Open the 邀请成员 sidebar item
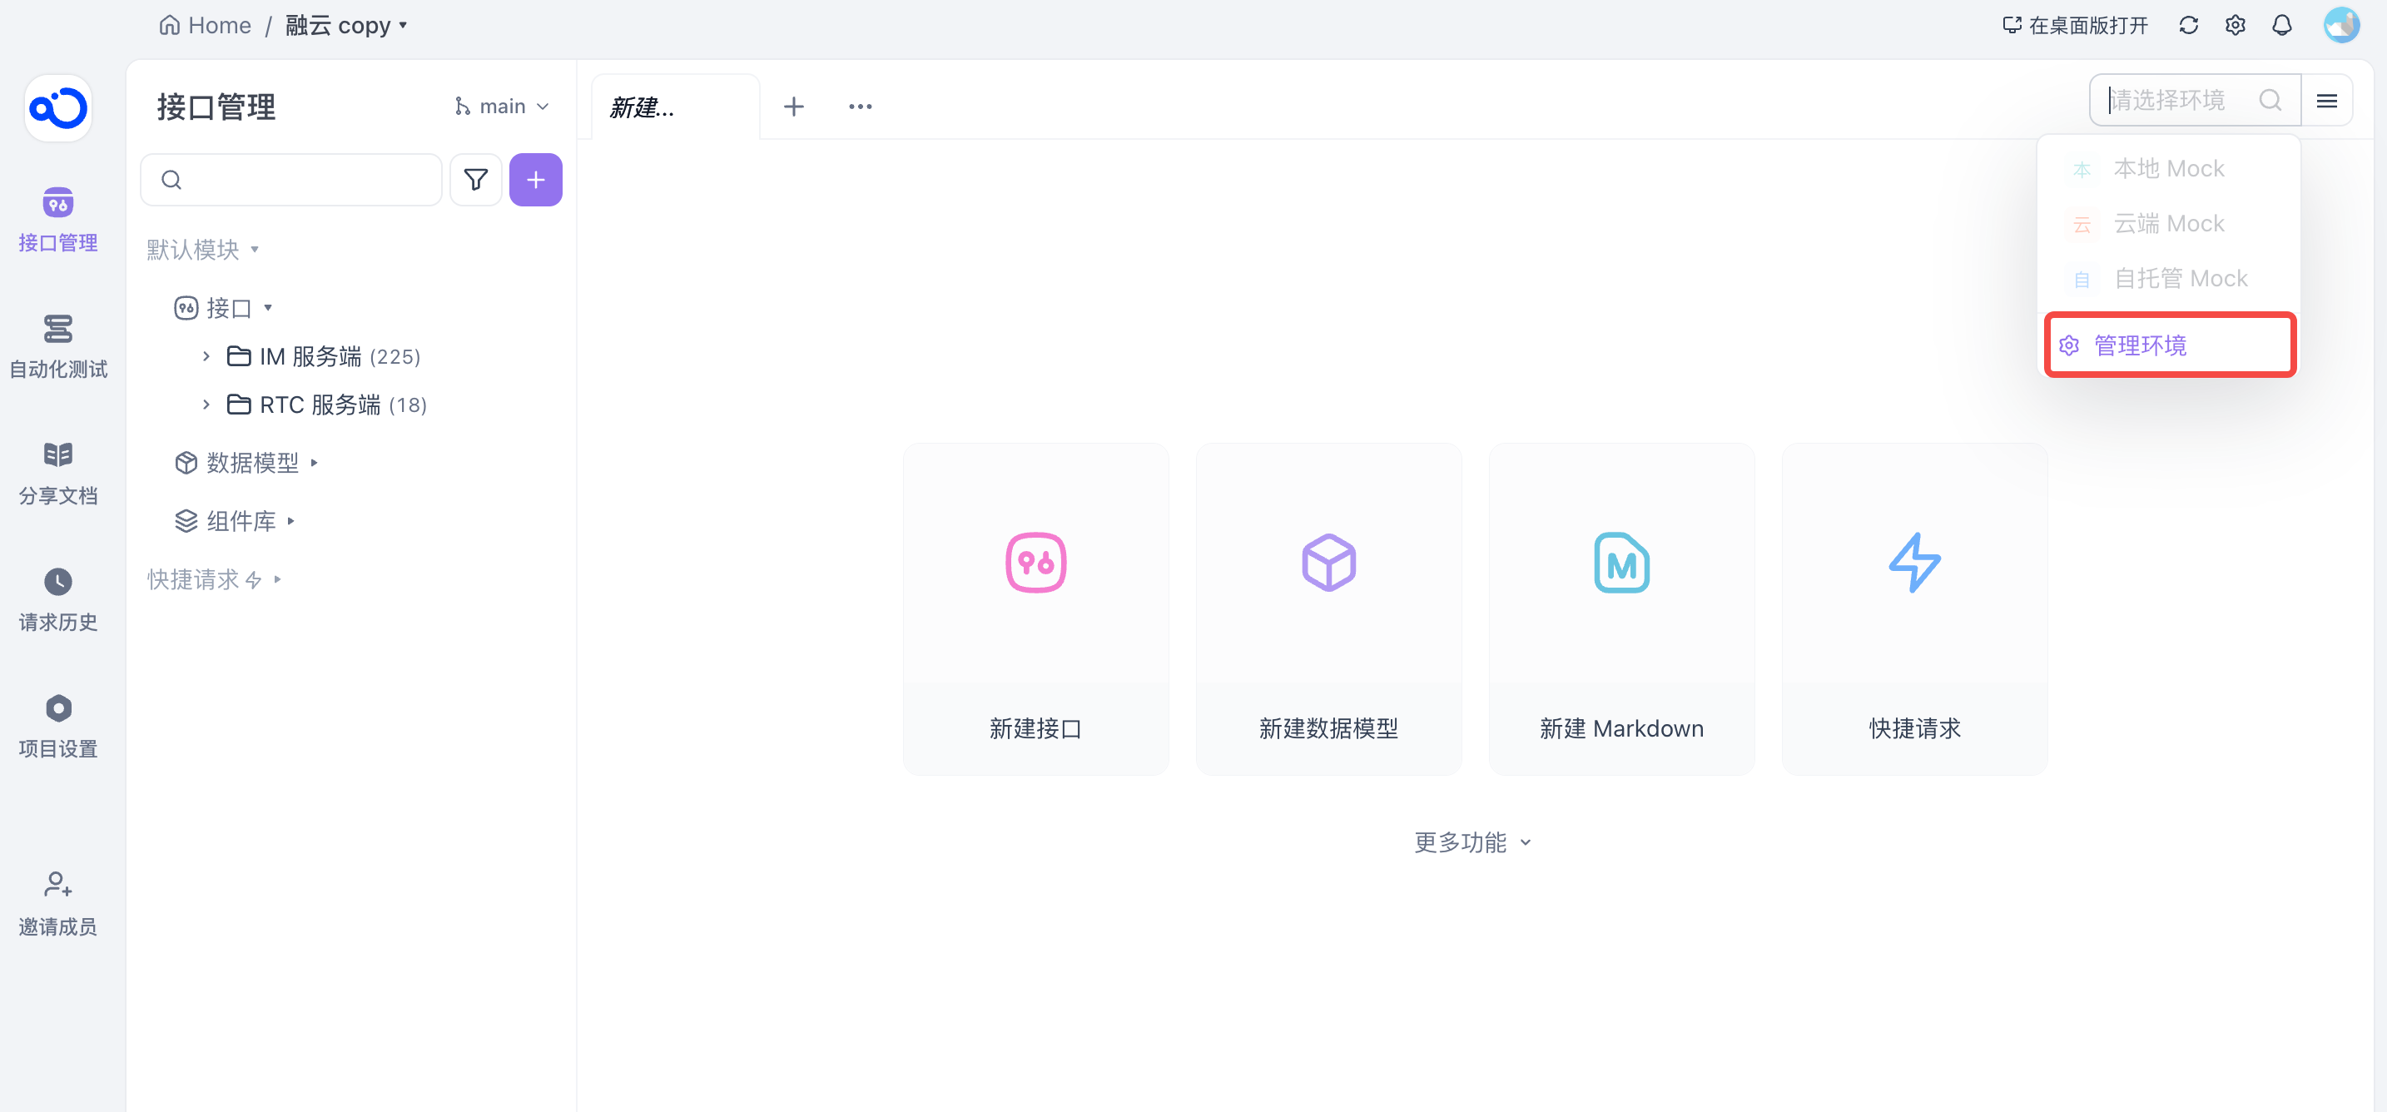 point(57,904)
